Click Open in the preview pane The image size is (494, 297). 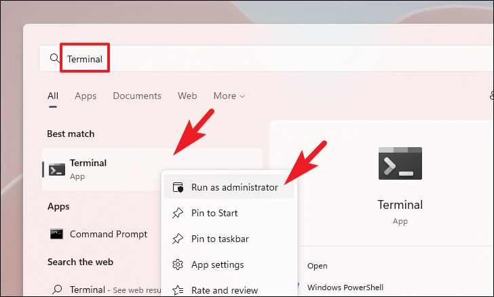(x=318, y=266)
